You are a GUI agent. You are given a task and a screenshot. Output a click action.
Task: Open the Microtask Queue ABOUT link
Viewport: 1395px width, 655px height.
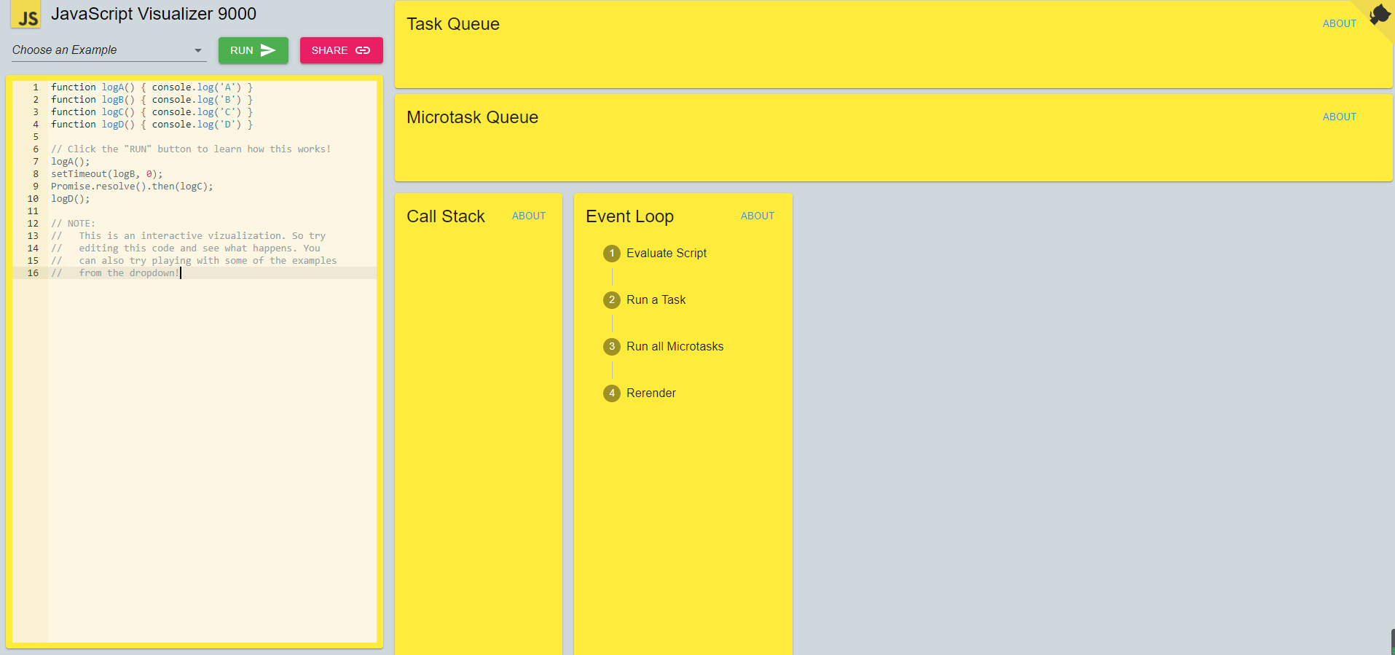[1339, 117]
